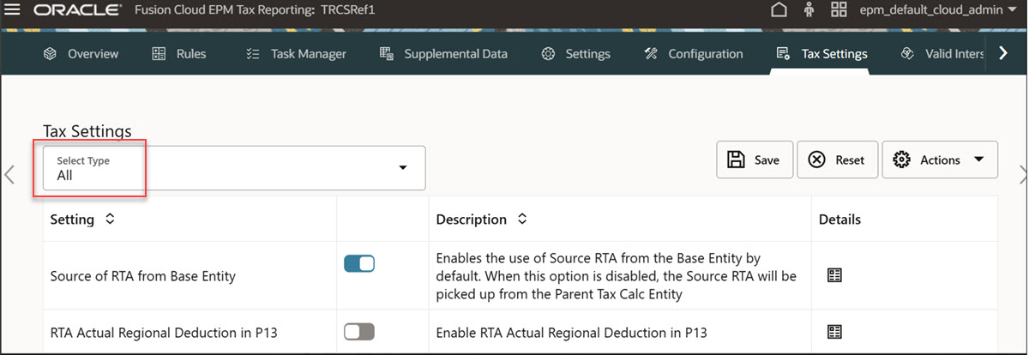Open details for Source of RTA row

tap(834, 275)
